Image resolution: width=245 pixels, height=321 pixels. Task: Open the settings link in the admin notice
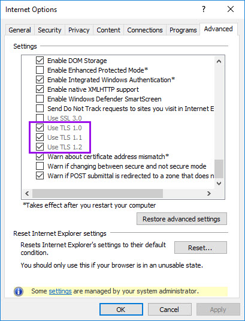[61, 291]
